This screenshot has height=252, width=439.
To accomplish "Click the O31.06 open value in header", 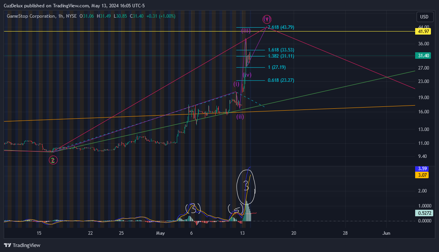I will [87, 16].
